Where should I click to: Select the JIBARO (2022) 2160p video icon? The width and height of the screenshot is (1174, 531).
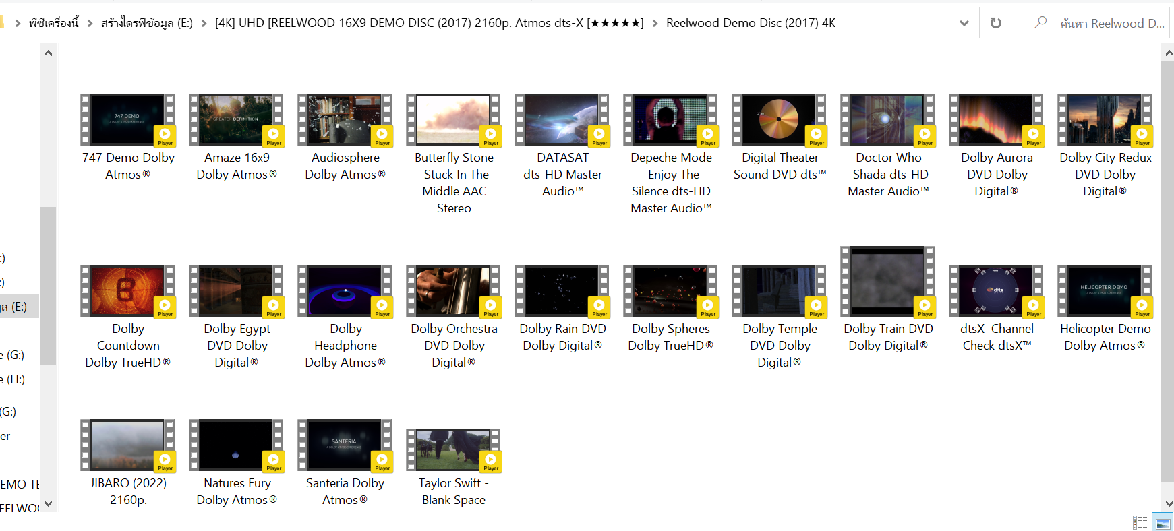tap(128, 445)
